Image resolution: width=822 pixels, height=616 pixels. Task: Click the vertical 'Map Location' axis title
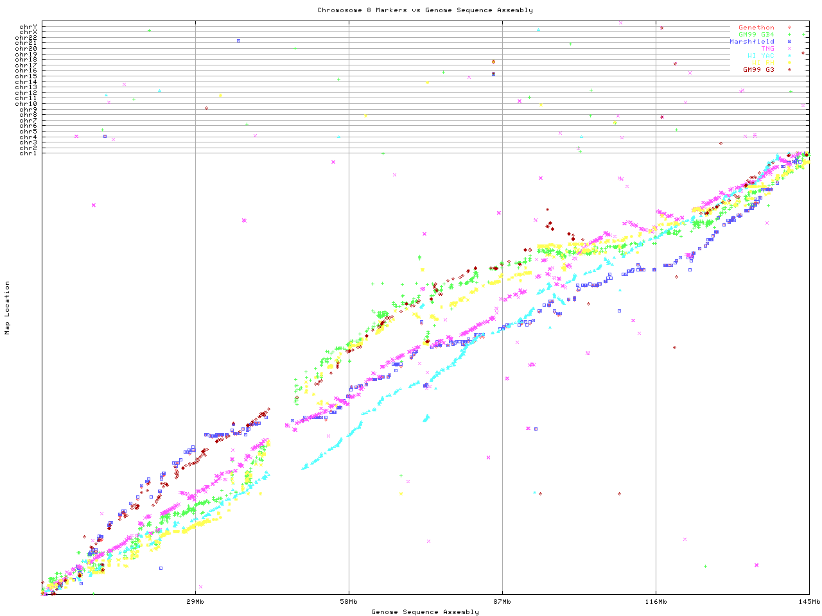(x=8, y=308)
